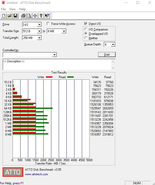
Task: Click the Description text field
Action: pyautogui.click(x=57, y=65)
